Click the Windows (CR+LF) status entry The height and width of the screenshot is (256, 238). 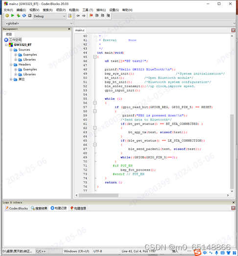point(76,251)
